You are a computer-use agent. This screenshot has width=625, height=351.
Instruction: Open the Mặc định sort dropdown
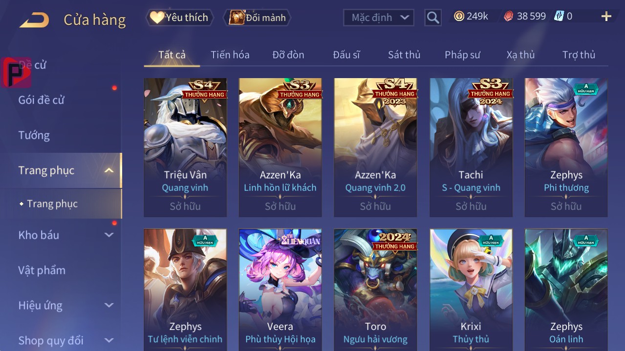click(379, 18)
